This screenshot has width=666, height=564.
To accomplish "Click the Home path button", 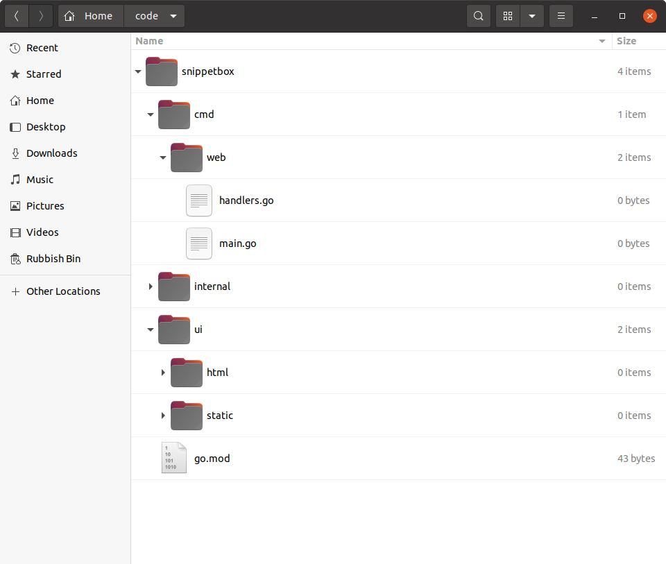I will pyautogui.click(x=90, y=16).
